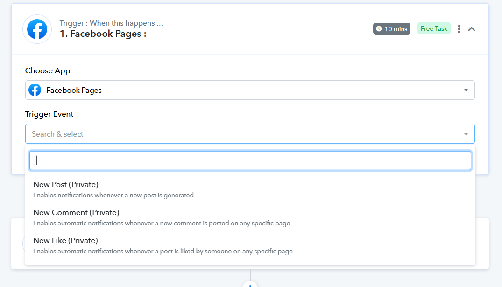
Task: Click the Search & select trigger event field
Action: 250,134
